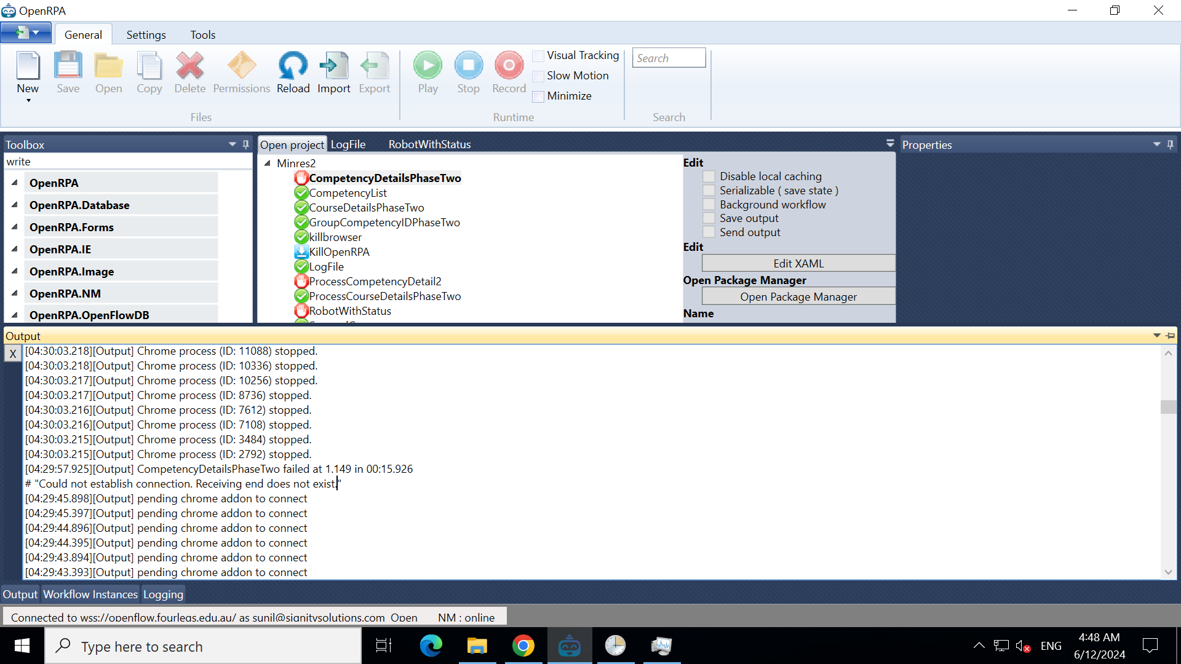The width and height of the screenshot is (1181, 664).
Task: Switch to the Settings ribbon tab
Action: point(146,35)
